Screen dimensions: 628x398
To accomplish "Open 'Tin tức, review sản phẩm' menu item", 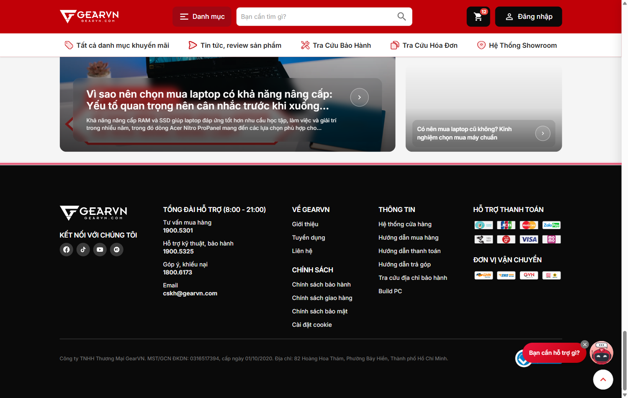I will pyautogui.click(x=235, y=45).
